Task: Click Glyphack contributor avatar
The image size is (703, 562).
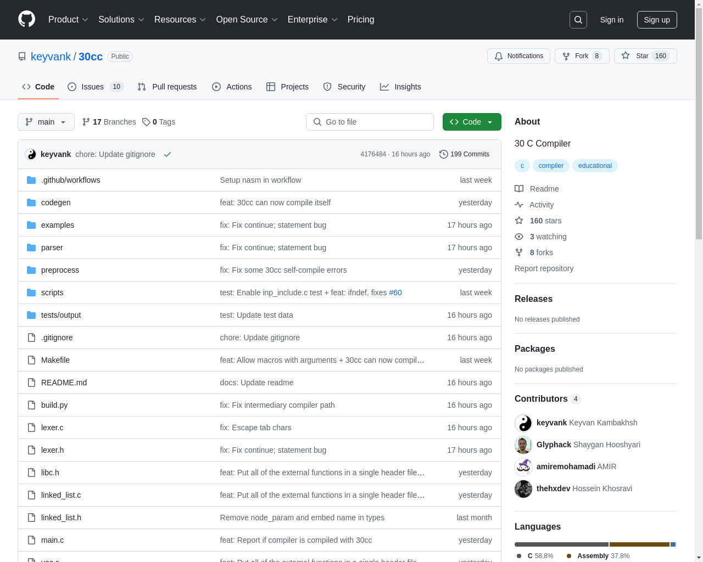Action: tap(523, 445)
